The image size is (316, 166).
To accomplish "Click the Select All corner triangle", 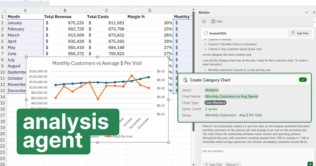I will [x=3, y=11].
